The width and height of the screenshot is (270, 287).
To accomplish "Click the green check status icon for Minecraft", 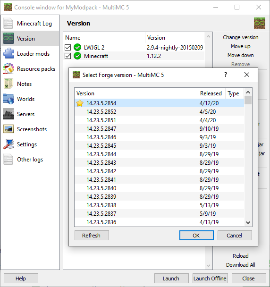I will tap(77, 56).
